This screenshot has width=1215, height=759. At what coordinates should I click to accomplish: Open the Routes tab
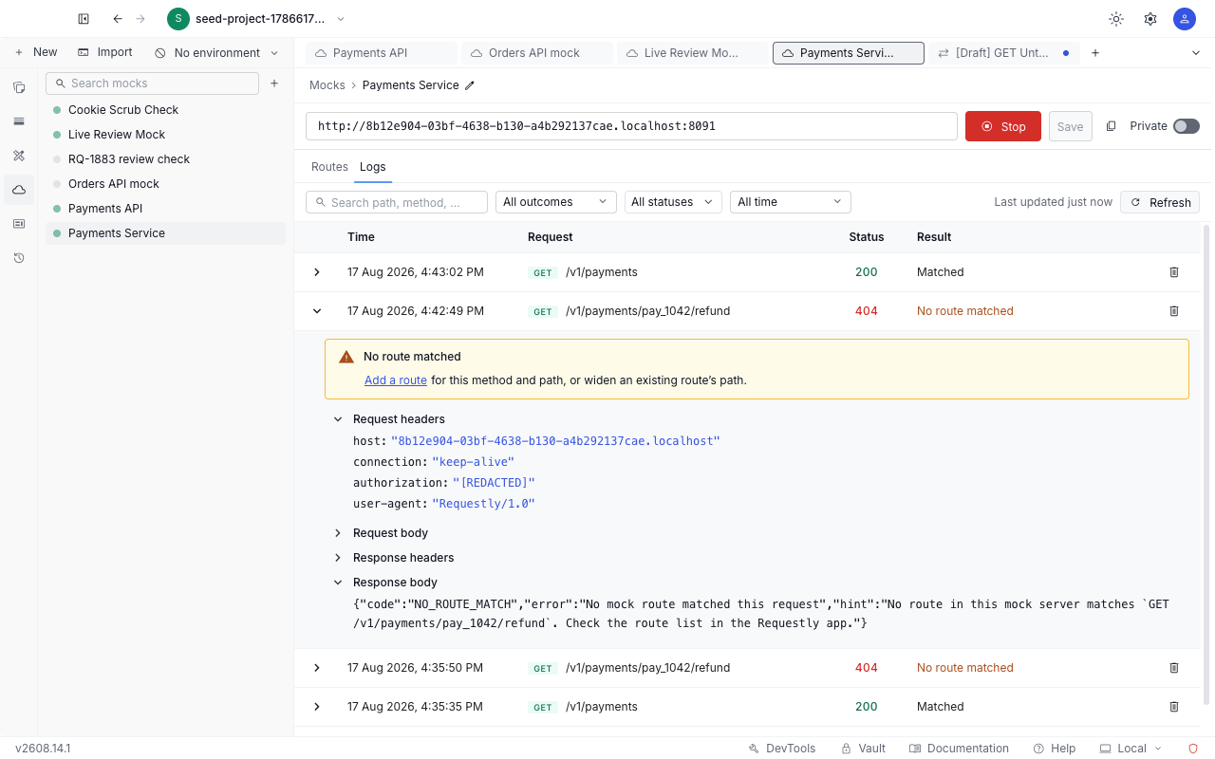click(x=329, y=167)
